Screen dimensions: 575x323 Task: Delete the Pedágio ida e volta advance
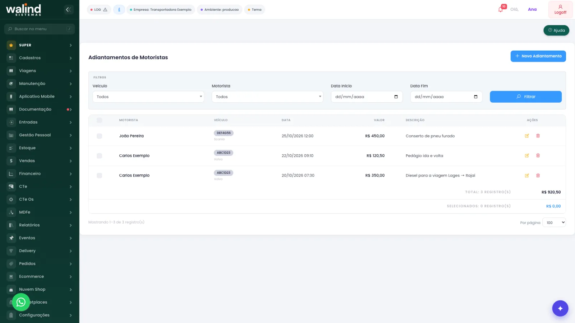tap(538, 156)
